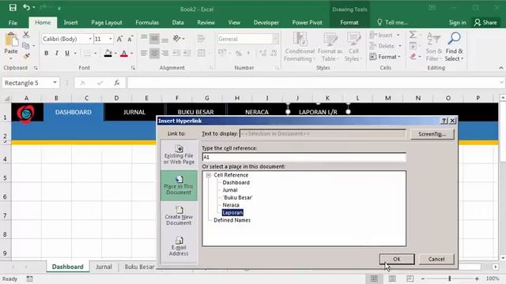Select Neraca in the document tree
Image resolution: width=506 pixels, height=284 pixels.
point(231,205)
